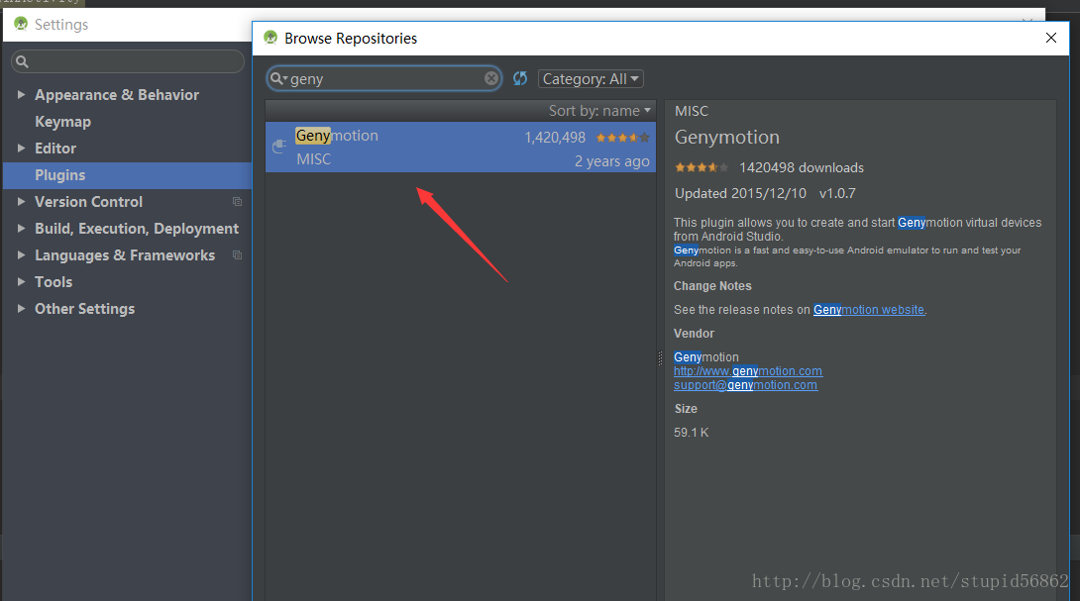This screenshot has width=1080, height=601.
Task: Click '59.1 K' size value
Action: point(691,433)
